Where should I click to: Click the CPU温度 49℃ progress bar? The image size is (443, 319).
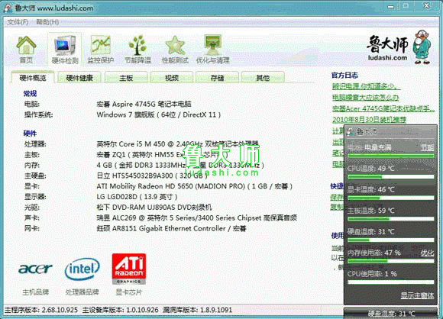[391, 177]
